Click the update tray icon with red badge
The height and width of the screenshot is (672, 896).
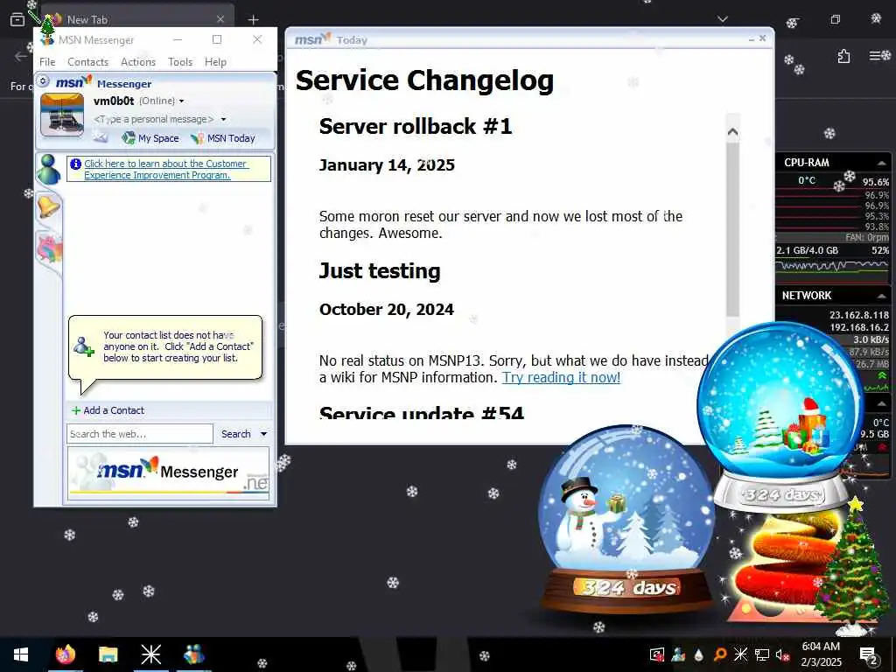[x=657, y=654]
